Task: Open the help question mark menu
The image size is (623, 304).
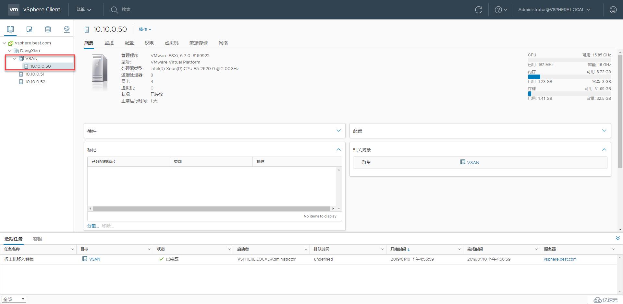Action: click(501, 10)
